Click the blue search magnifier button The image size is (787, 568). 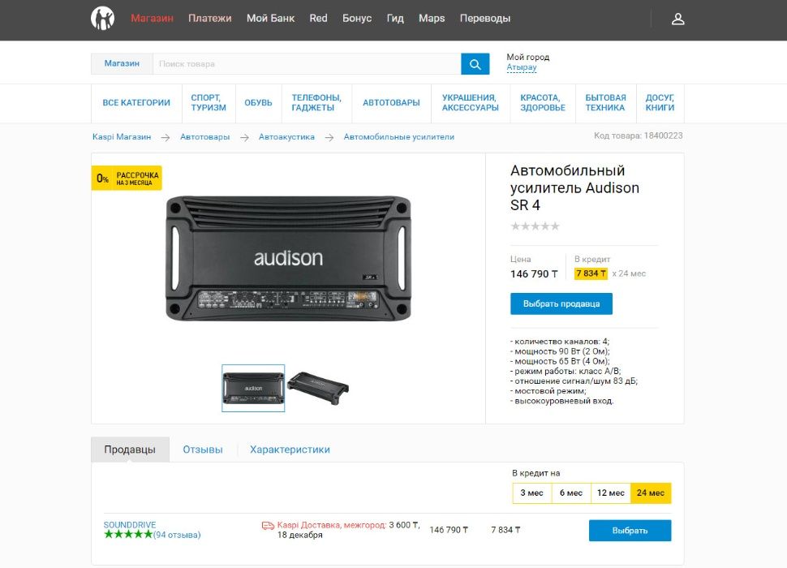475,64
